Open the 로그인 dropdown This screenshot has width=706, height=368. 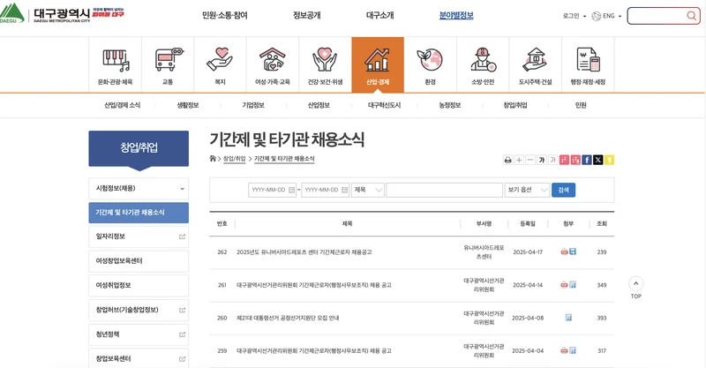tap(575, 16)
